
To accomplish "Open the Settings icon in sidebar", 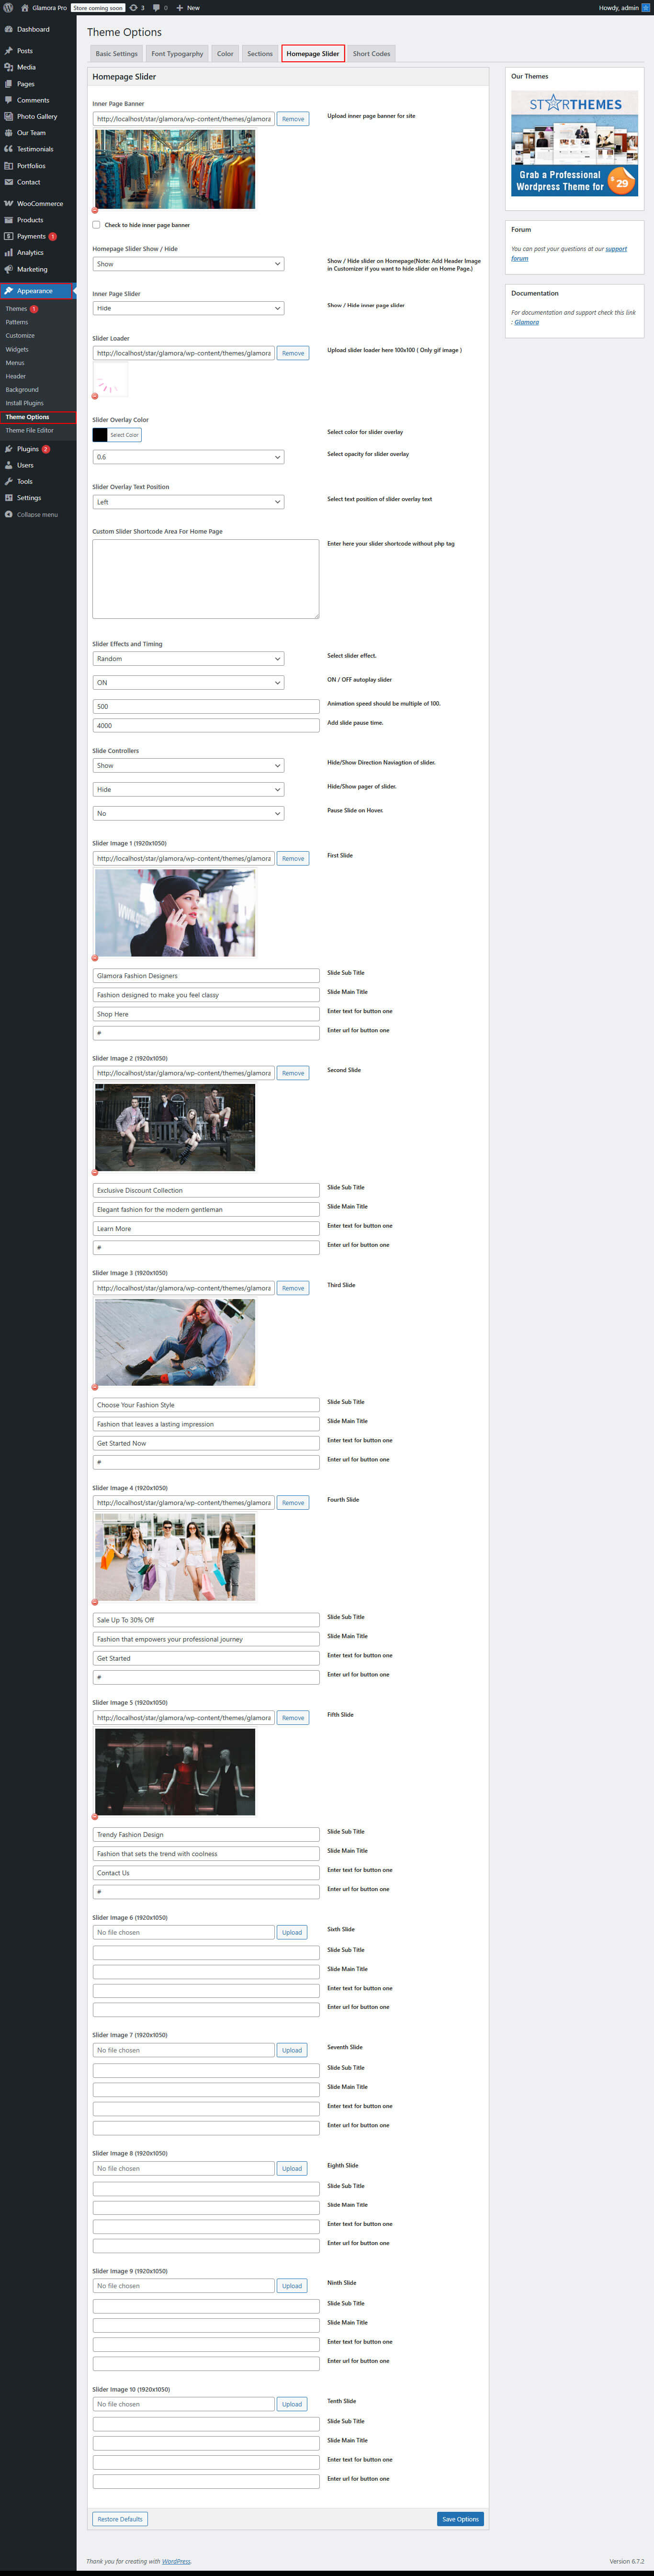I will tap(8, 498).
